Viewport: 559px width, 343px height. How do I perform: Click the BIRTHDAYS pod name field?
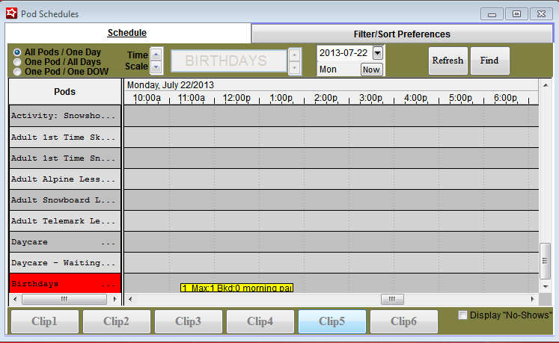click(x=229, y=61)
